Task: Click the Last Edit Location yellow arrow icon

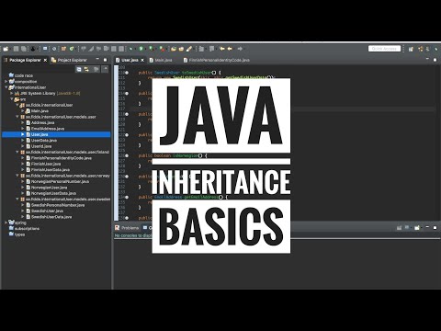Action: [x=222, y=49]
